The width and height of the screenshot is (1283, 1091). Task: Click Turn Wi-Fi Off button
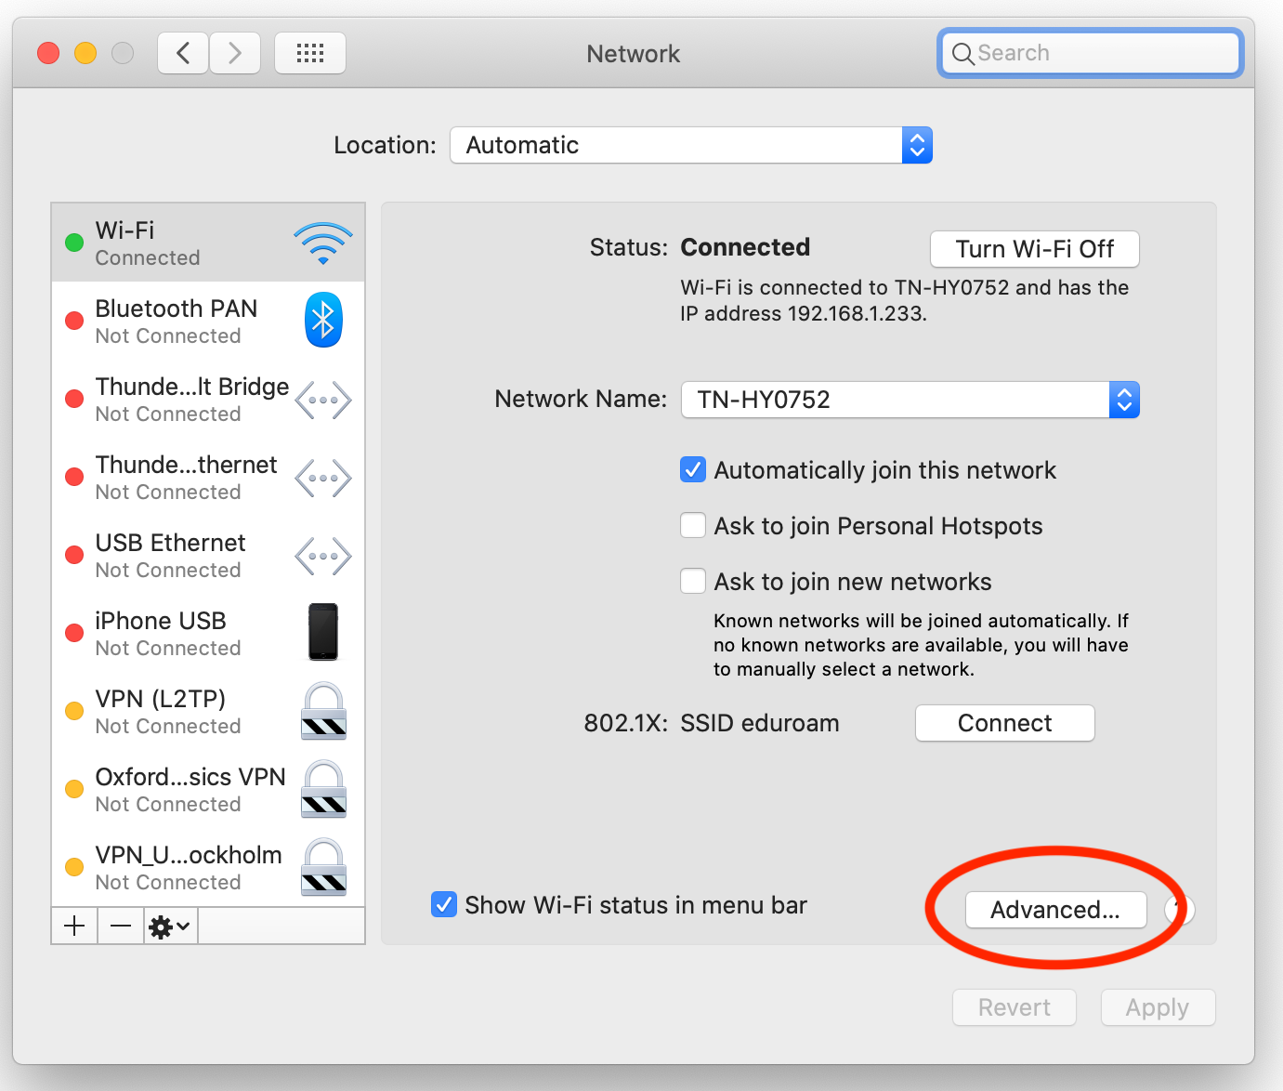coord(1035,249)
